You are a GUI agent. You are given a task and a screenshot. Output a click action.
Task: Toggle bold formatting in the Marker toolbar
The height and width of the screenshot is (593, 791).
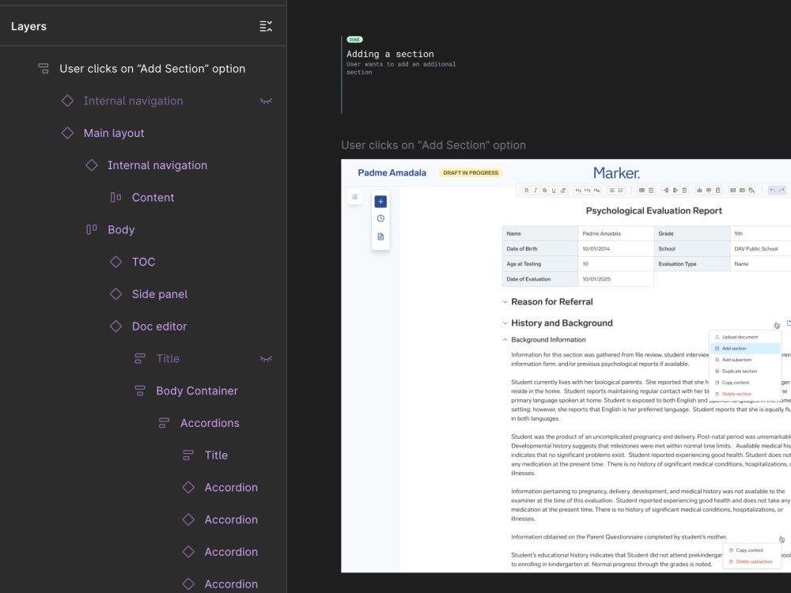(527, 190)
